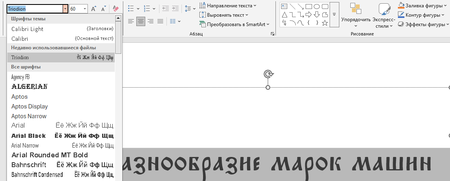
Task: Click the increase font size icon
Action: [x=94, y=9]
